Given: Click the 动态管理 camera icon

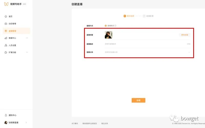Looking at the screenshot, I should (6, 24).
